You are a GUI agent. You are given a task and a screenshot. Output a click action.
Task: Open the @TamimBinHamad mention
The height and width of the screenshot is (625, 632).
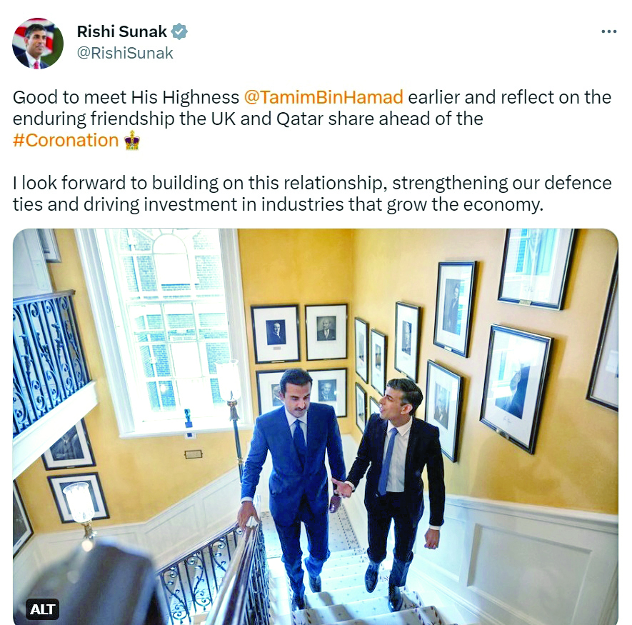pyautogui.click(x=323, y=97)
